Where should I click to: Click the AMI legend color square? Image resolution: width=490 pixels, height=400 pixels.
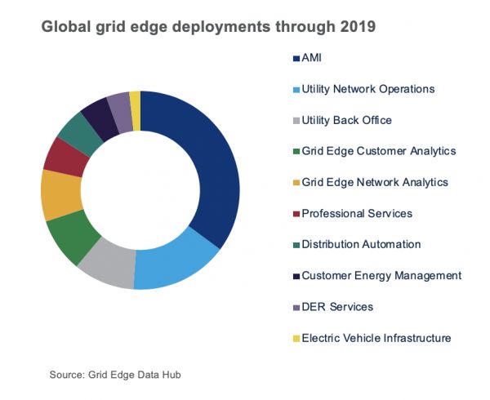296,58
